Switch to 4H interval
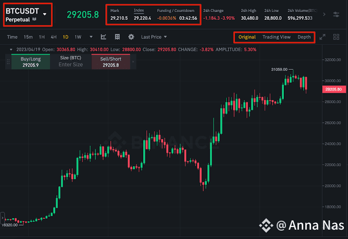Viewport: 348px width, 239px height. pos(54,37)
